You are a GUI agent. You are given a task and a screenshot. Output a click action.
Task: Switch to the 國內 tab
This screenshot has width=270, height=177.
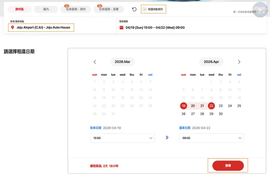pyautogui.click(x=46, y=9)
